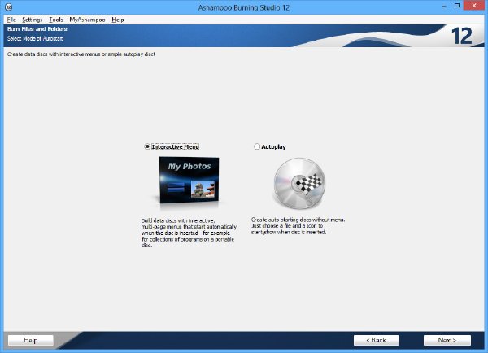Viewport: 488px width, 353px height.
Task: Click the 'Select Mode of Autostart' subtitle
Action: (x=35, y=38)
